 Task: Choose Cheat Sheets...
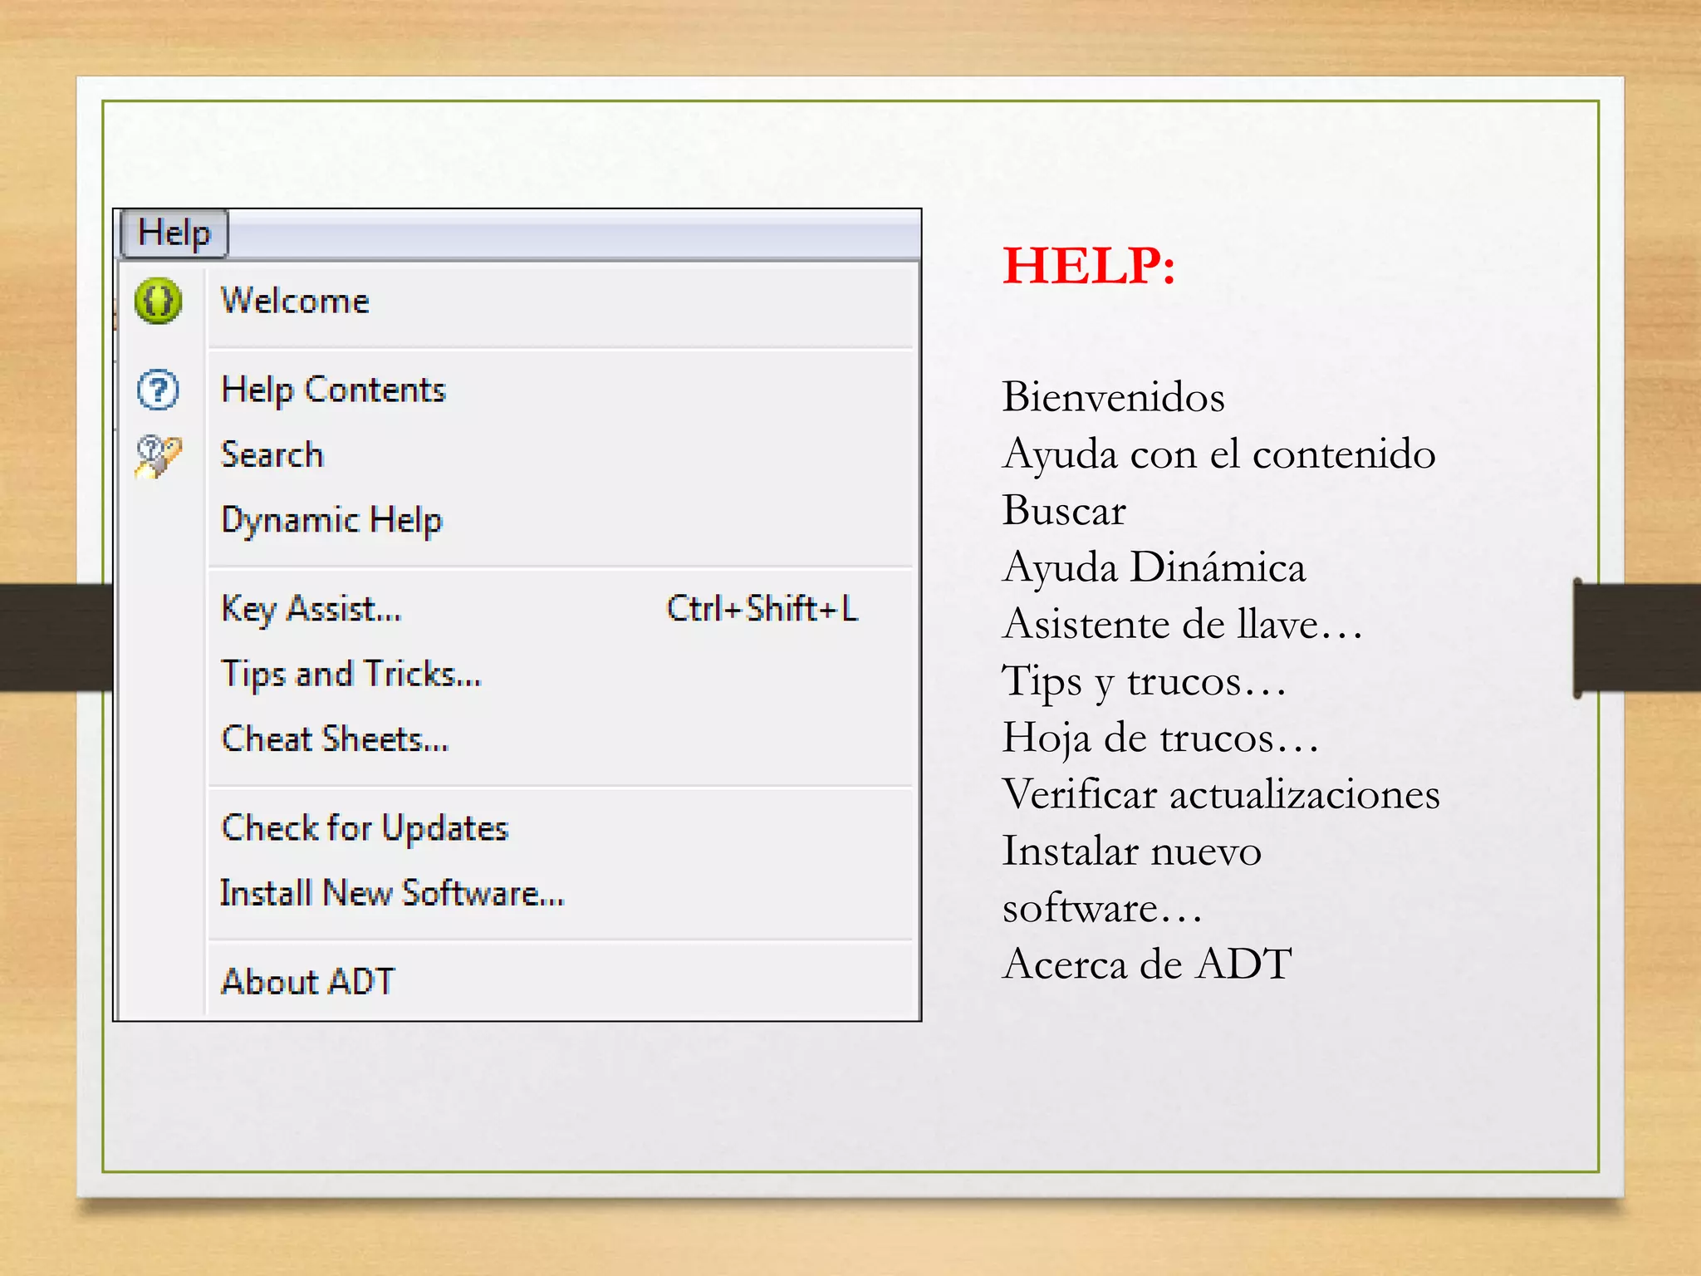coord(334,739)
